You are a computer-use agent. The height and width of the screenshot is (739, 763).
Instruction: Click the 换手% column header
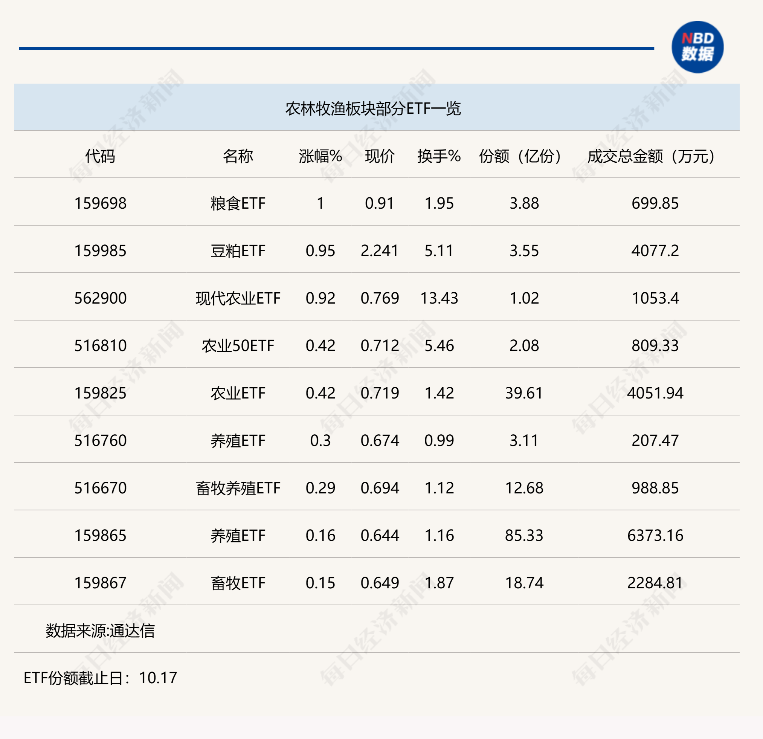(x=439, y=156)
